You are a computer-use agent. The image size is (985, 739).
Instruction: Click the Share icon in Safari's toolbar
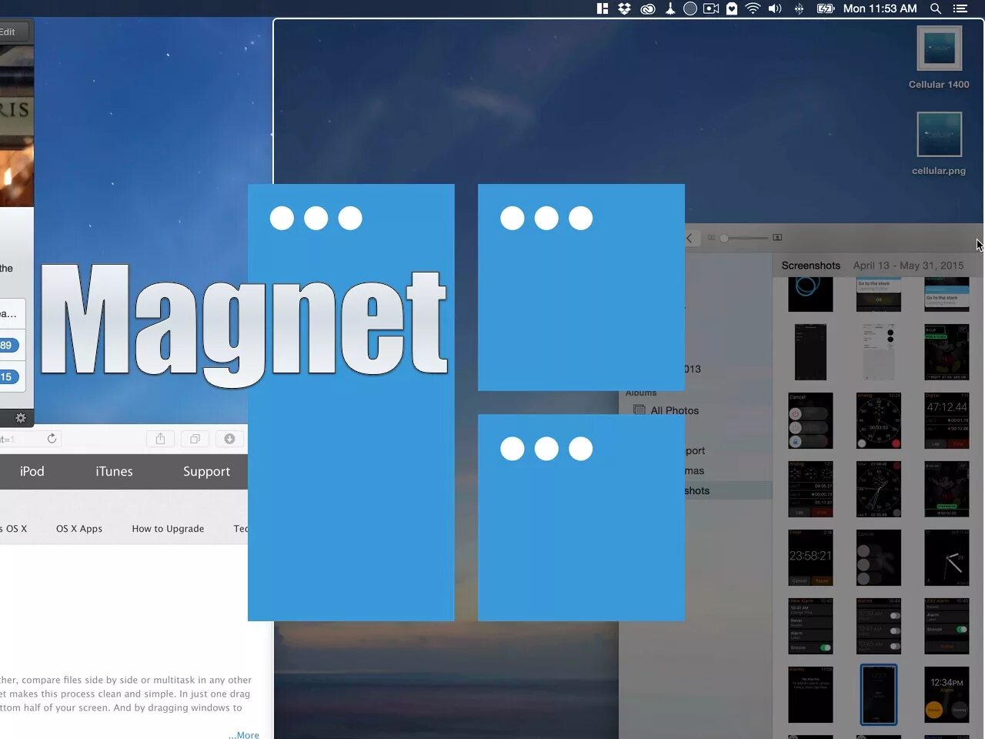(x=160, y=438)
